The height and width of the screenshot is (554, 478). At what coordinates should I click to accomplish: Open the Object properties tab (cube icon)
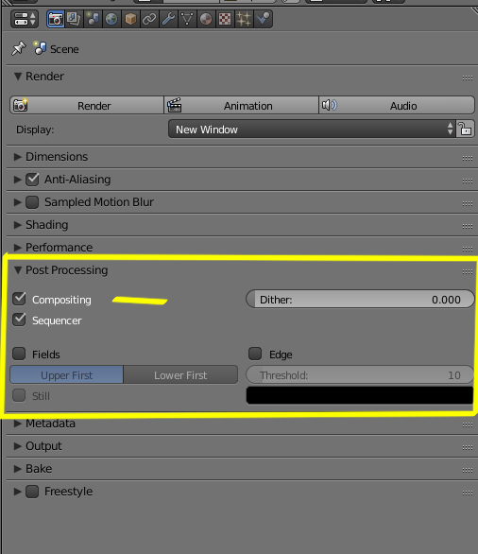(x=130, y=19)
